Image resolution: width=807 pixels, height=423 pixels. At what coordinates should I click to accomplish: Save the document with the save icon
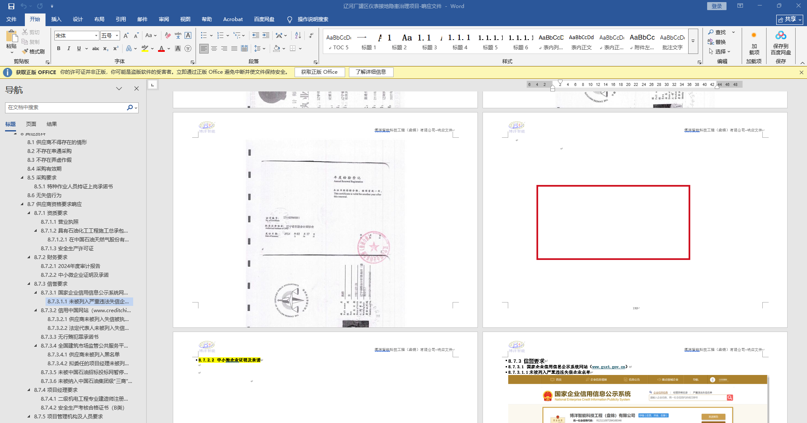pyautogui.click(x=11, y=6)
